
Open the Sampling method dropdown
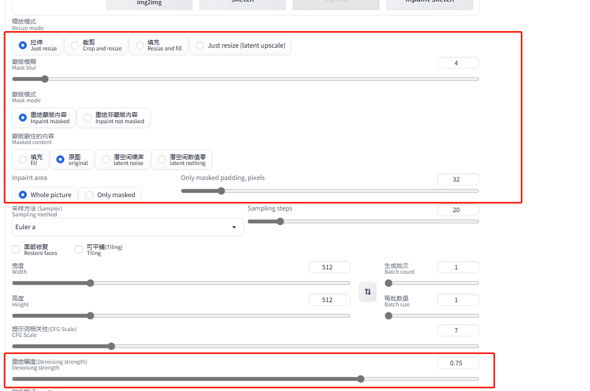128,227
